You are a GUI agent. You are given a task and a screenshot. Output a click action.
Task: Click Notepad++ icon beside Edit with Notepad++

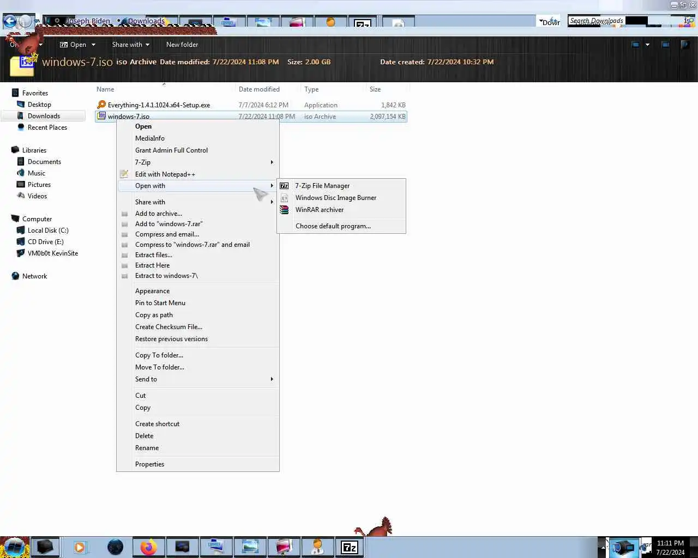pos(124,174)
